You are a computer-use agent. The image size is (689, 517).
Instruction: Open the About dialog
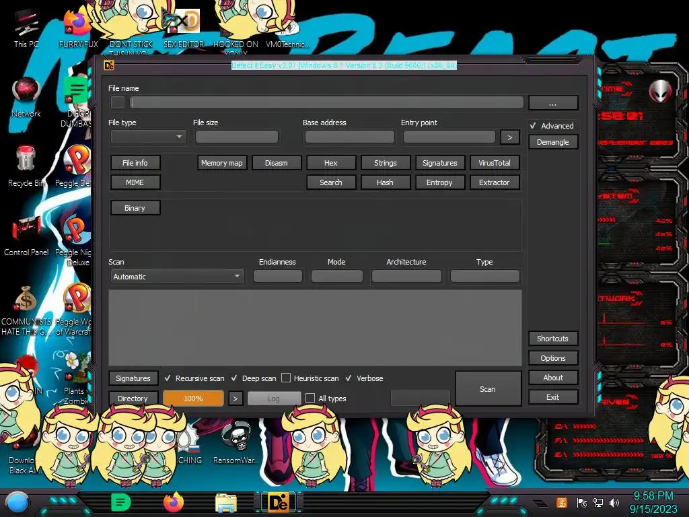point(553,378)
